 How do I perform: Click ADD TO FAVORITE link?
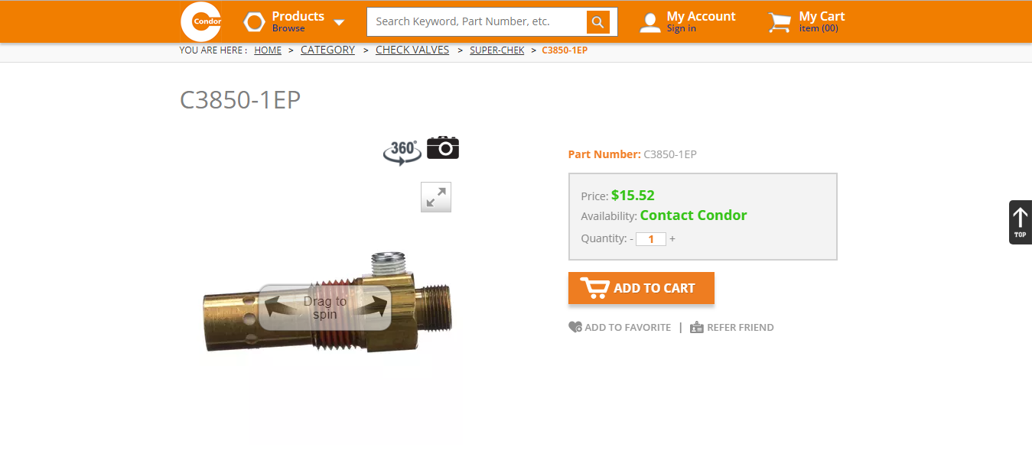620,327
